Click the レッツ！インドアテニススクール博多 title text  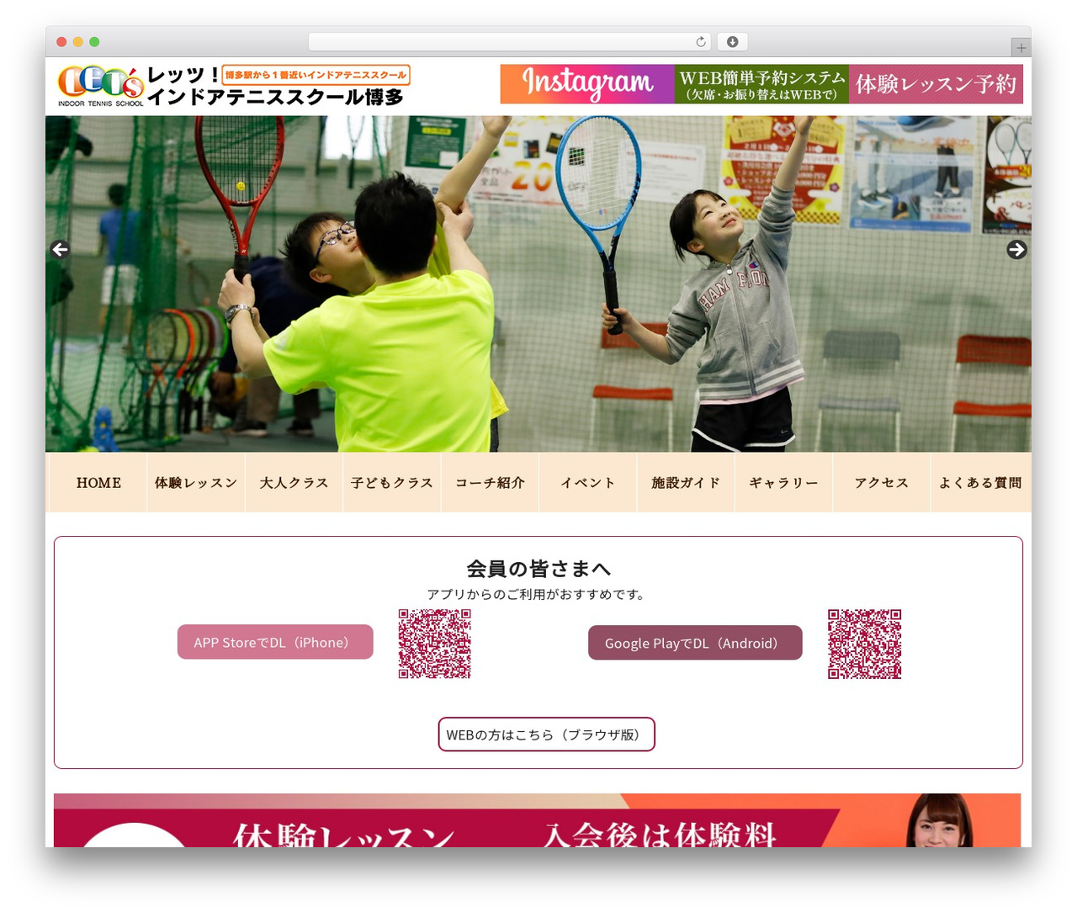coord(275,87)
